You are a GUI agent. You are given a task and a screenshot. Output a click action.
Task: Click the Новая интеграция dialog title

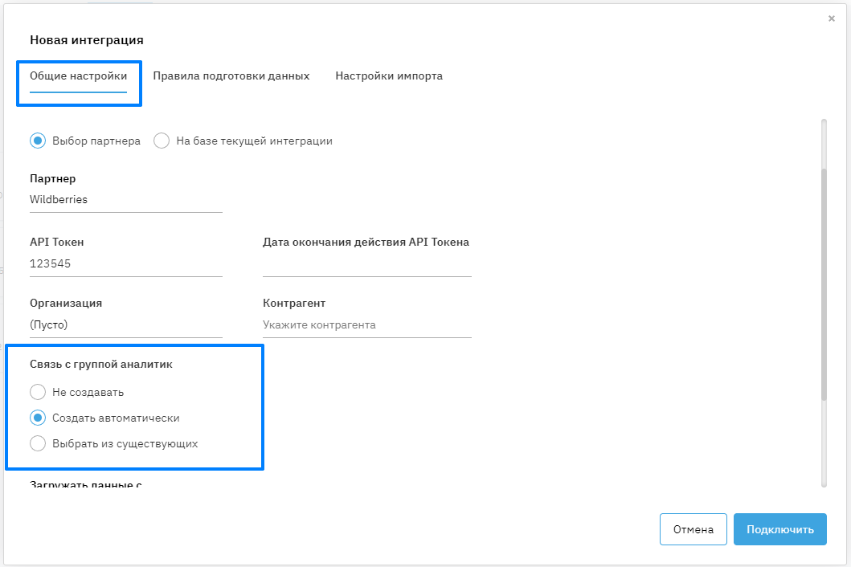(87, 39)
